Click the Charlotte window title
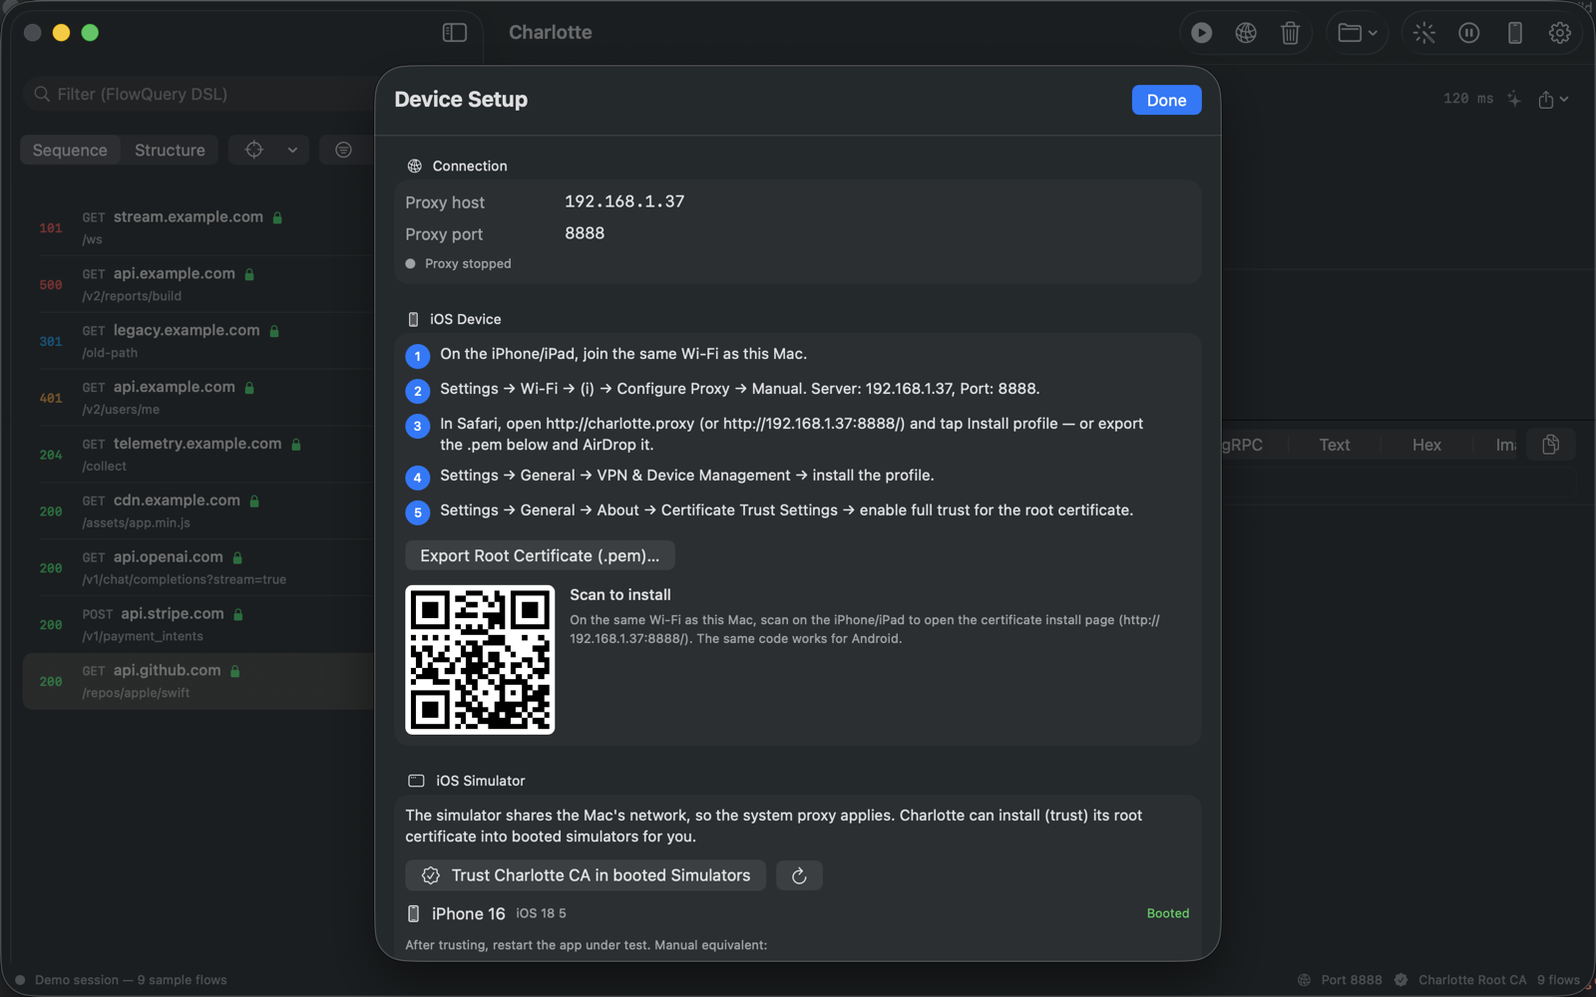Screen dimensions: 1596x997 (551, 32)
